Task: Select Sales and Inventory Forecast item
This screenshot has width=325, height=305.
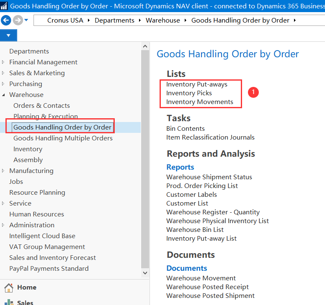Action: [52, 258]
